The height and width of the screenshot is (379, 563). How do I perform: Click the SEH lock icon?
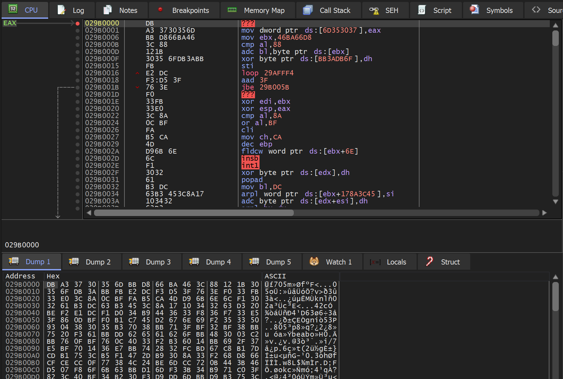374,10
